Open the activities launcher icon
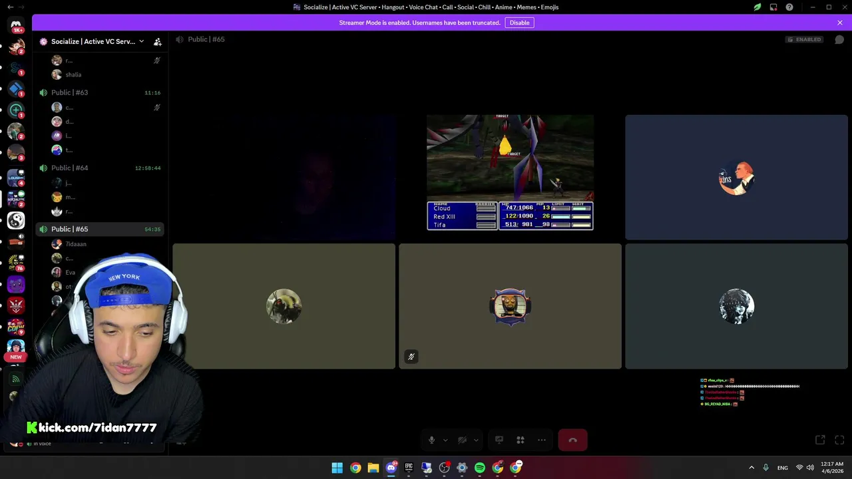 [521, 440]
